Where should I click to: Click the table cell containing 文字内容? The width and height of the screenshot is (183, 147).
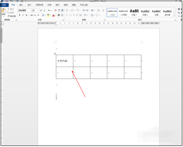coord(65,61)
